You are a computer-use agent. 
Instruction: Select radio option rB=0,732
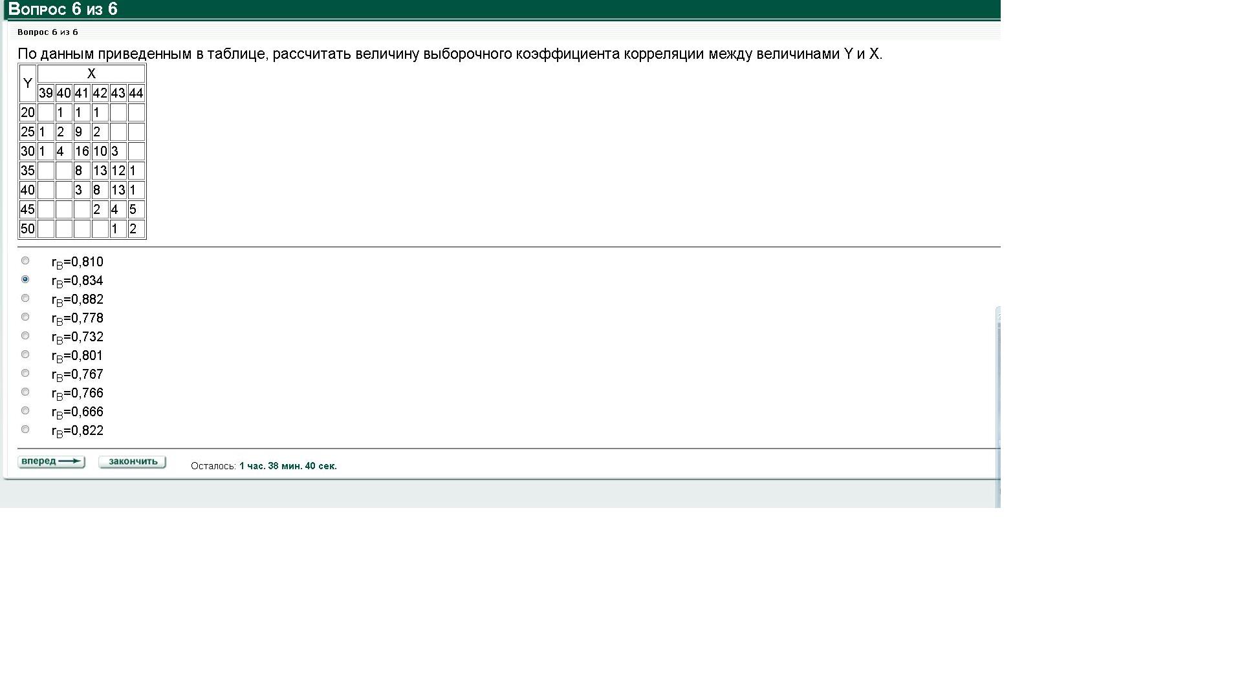(25, 335)
